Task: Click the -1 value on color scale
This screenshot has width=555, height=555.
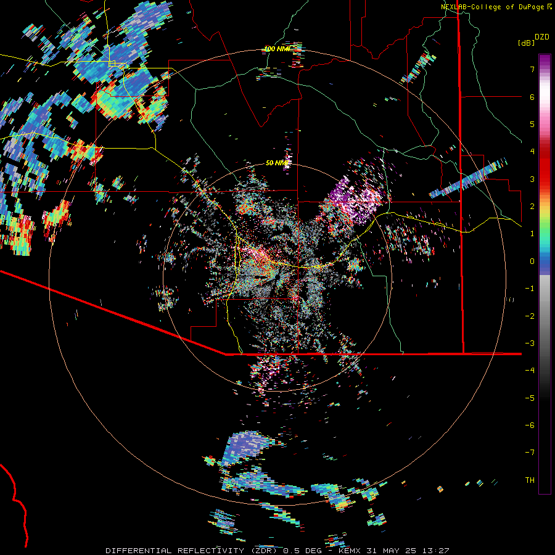Action: tap(530, 289)
